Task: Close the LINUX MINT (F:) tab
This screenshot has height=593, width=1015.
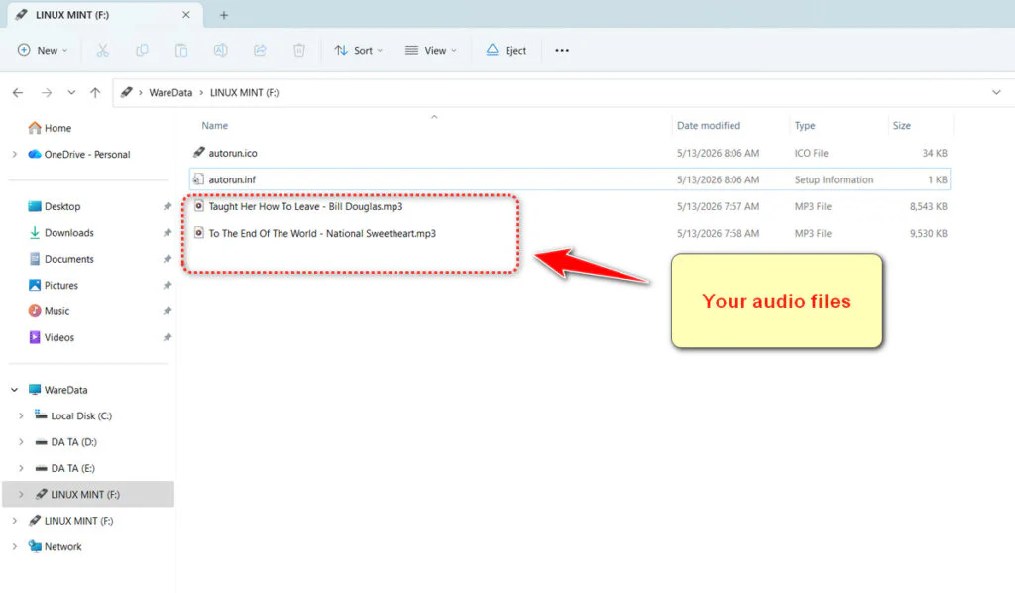Action: click(x=185, y=14)
